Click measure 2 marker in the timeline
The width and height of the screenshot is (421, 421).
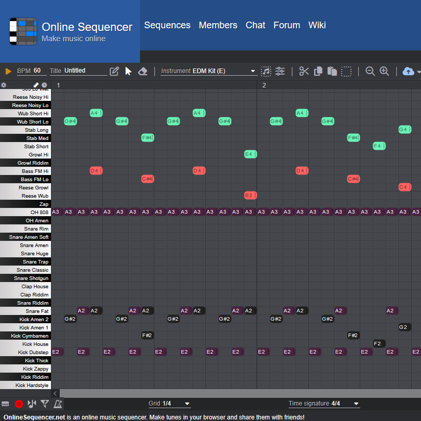pos(264,85)
